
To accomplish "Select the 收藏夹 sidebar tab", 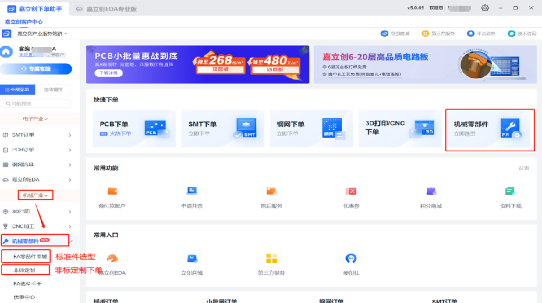I will [54, 90].
